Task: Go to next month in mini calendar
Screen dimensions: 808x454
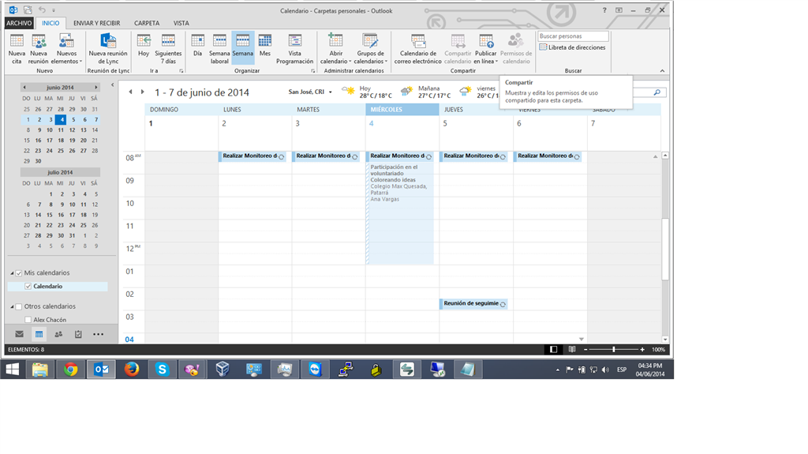Action: 95,87
